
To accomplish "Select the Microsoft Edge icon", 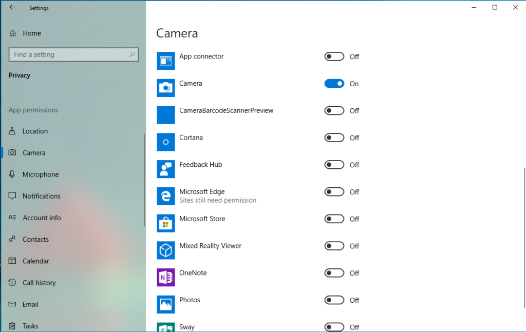I will pyautogui.click(x=165, y=196).
